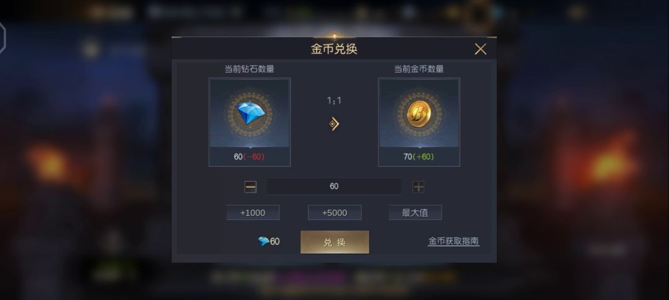Close the 金币兑换 dialog with the X
This screenshot has height=300, width=669.
point(481,49)
